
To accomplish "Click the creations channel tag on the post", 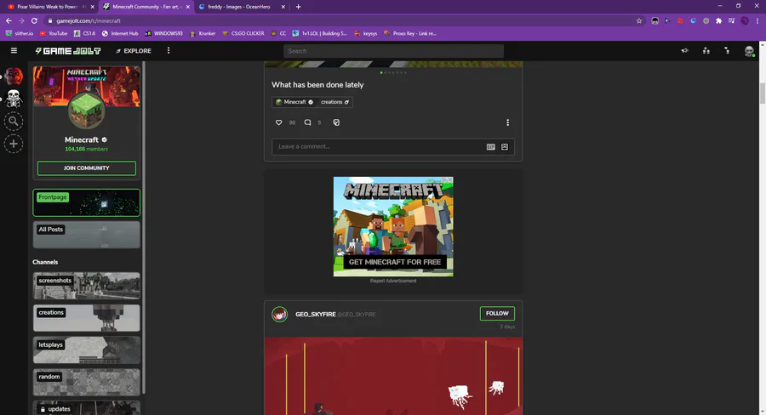I will point(334,102).
